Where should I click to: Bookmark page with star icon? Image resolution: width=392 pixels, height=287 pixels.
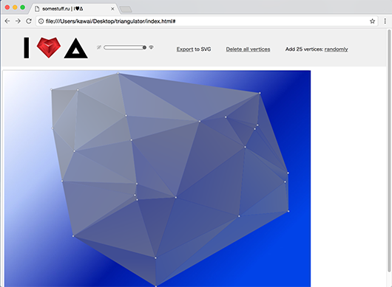[x=372, y=21]
